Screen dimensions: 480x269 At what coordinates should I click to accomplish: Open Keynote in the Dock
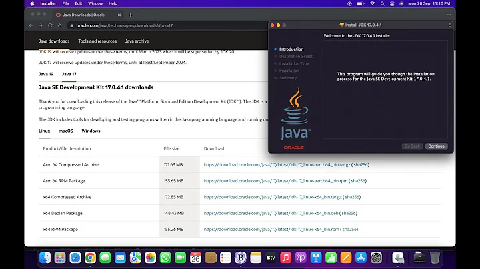pos(316,258)
